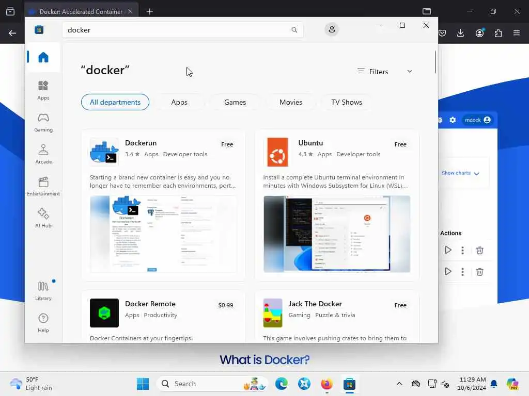
Task: Open Entertainment in the Store sidebar
Action: tap(43, 186)
